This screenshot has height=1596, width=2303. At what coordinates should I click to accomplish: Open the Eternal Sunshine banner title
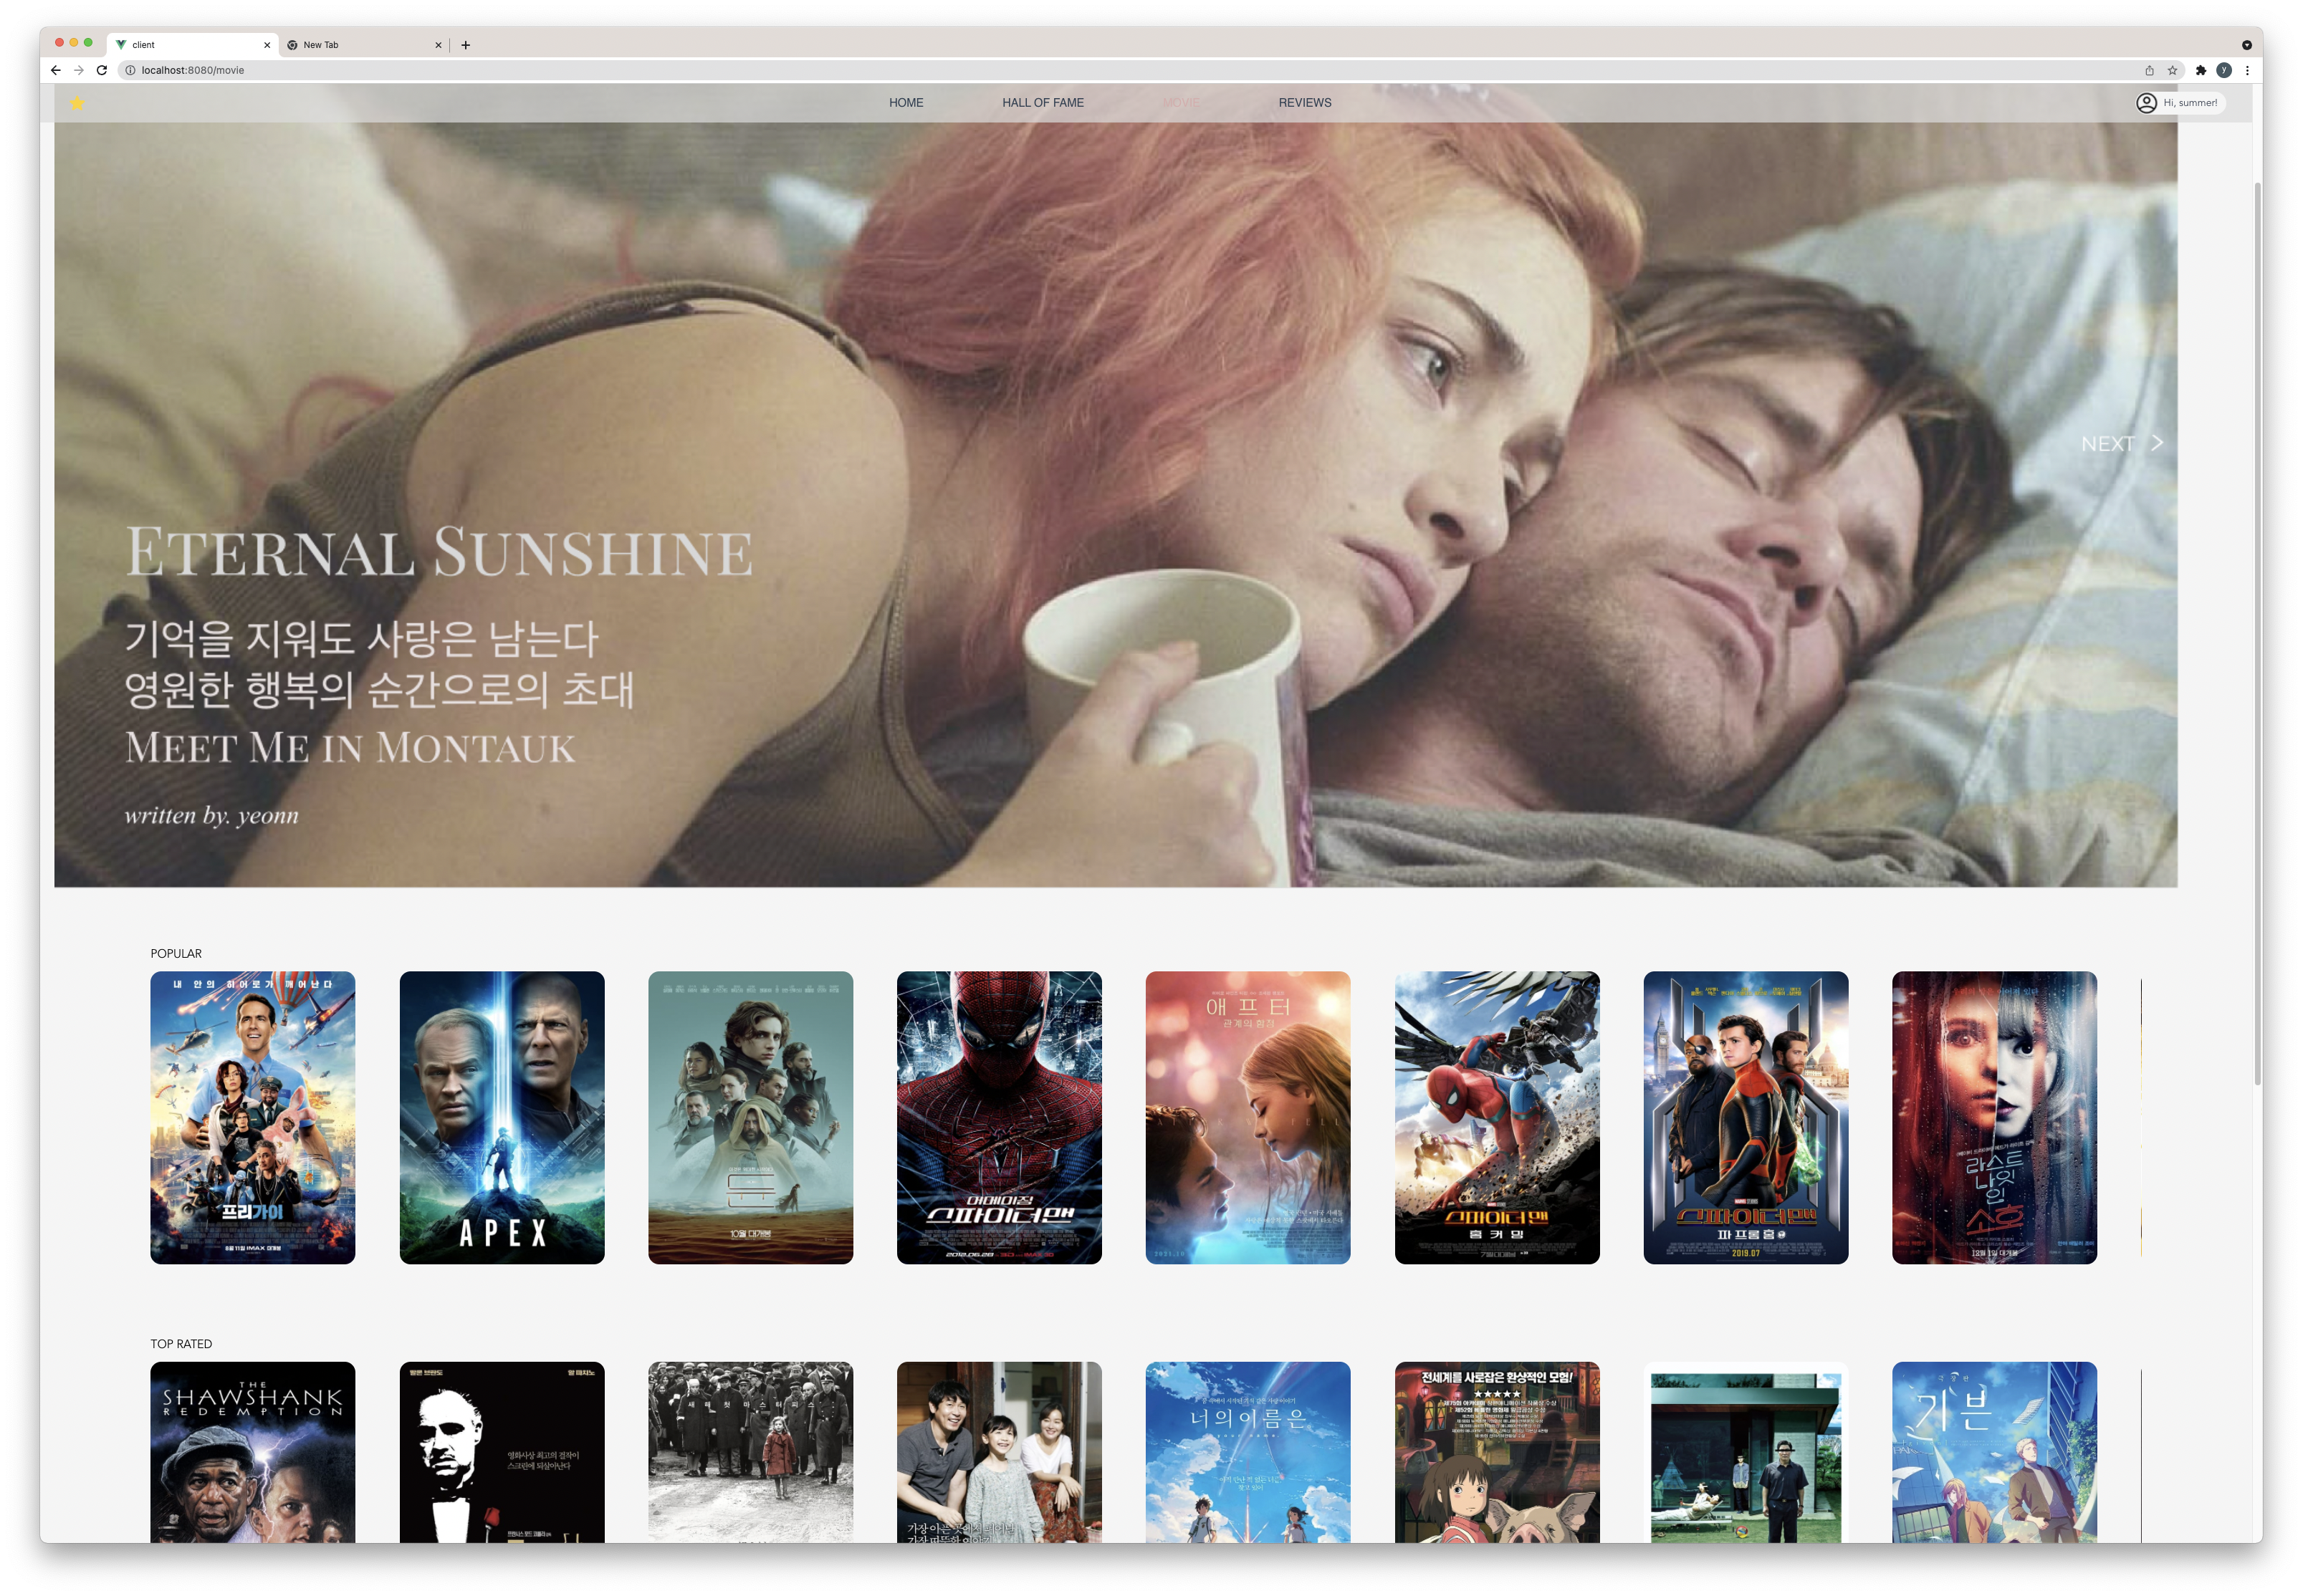[x=439, y=552]
